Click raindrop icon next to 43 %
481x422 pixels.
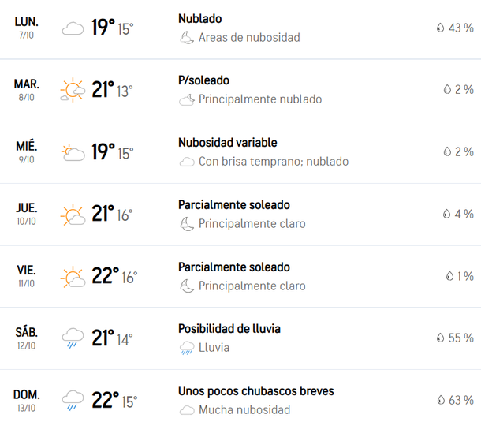click(x=440, y=28)
